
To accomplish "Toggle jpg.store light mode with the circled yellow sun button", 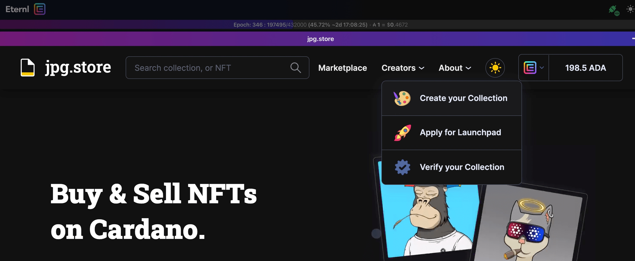I will coord(495,68).
